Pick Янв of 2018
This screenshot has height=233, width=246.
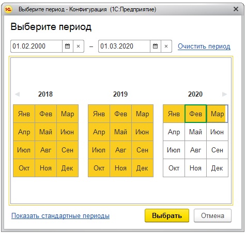click(x=24, y=114)
